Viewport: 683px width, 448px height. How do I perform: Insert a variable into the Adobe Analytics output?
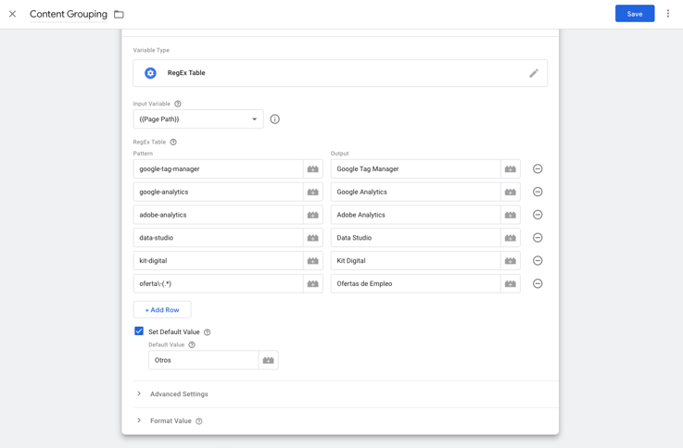(511, 215)
